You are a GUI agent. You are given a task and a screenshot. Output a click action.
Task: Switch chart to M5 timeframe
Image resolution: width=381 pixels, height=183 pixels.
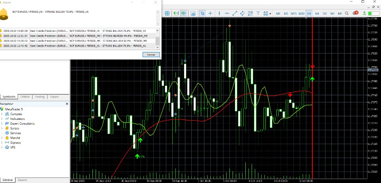(286, 13)
